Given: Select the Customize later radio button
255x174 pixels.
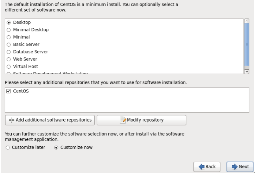Looking at the screenshot, I should click(x=8, y=148).
